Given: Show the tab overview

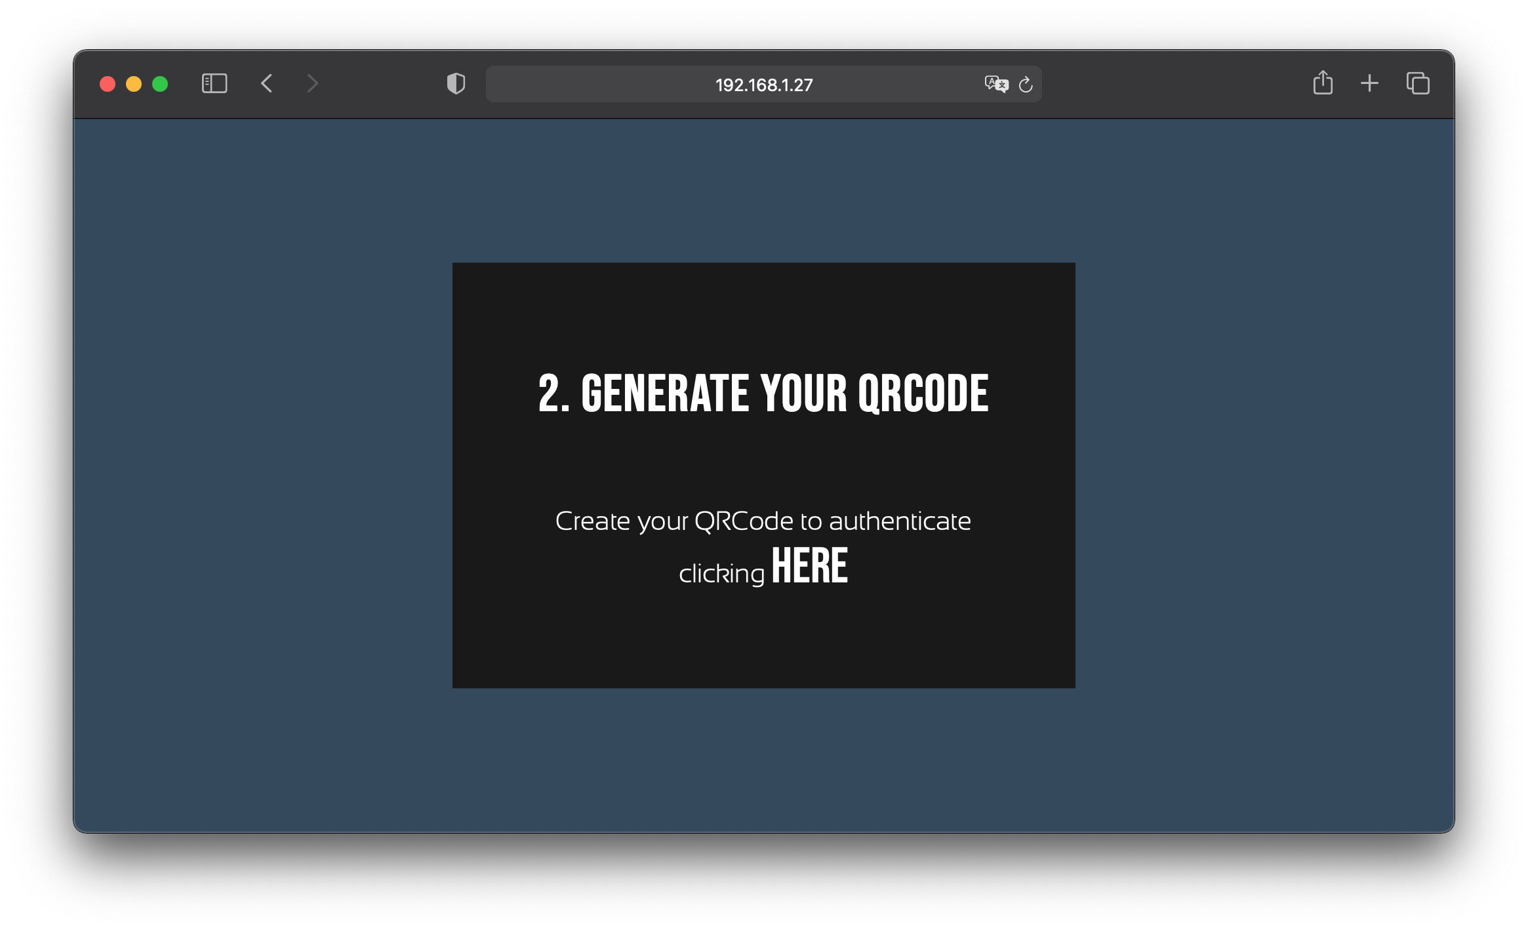Looking at the screenshot, I should (1418, 83).
